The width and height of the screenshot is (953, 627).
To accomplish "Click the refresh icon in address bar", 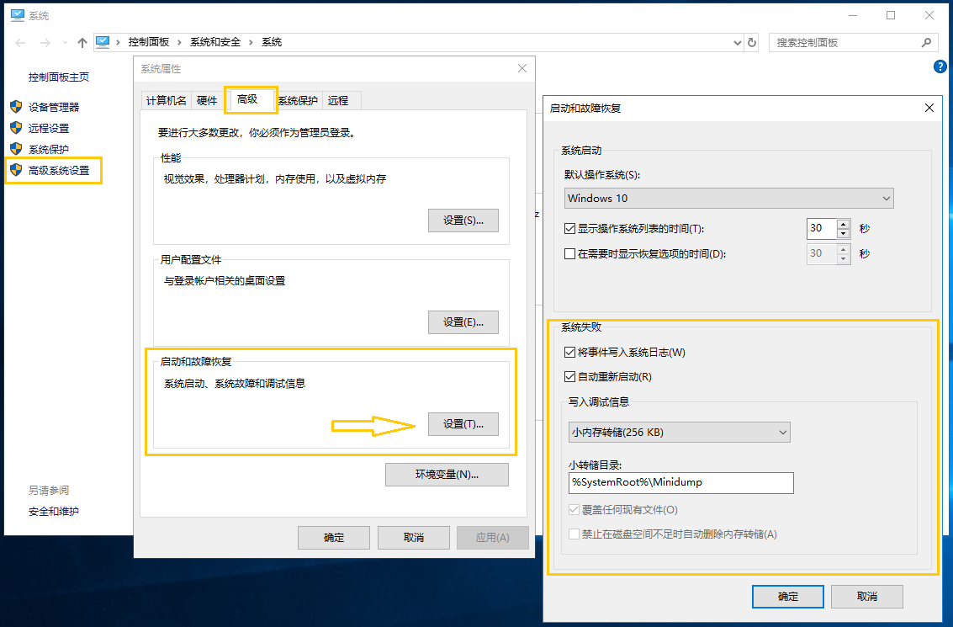I will (751, 41).
